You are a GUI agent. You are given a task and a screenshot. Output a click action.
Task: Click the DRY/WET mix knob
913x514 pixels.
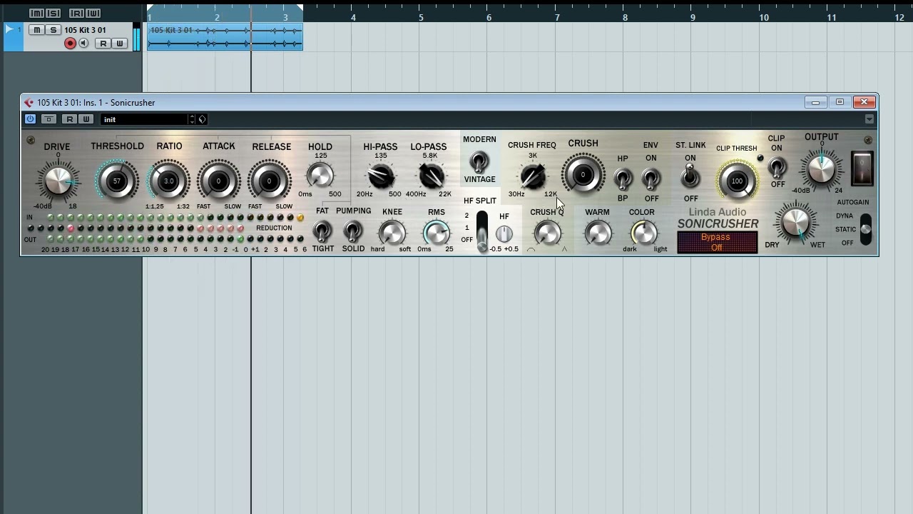(796, 223)
